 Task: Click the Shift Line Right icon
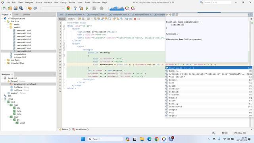click(x=130, y=19)
